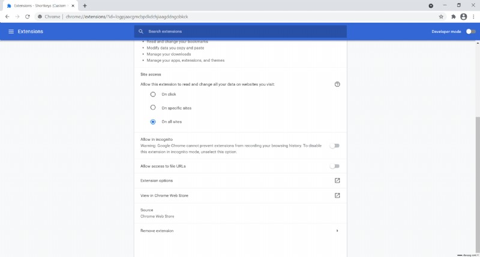The image size is (480, 257).
Task: Expand the Remove extension arrow
Action: tap(337, 231)
